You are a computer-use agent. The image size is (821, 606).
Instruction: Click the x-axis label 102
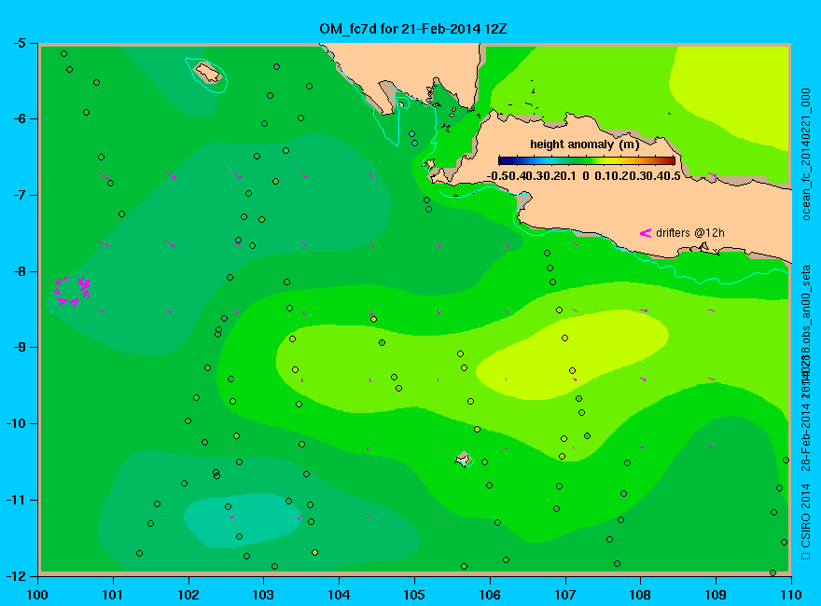pos(188,595)
